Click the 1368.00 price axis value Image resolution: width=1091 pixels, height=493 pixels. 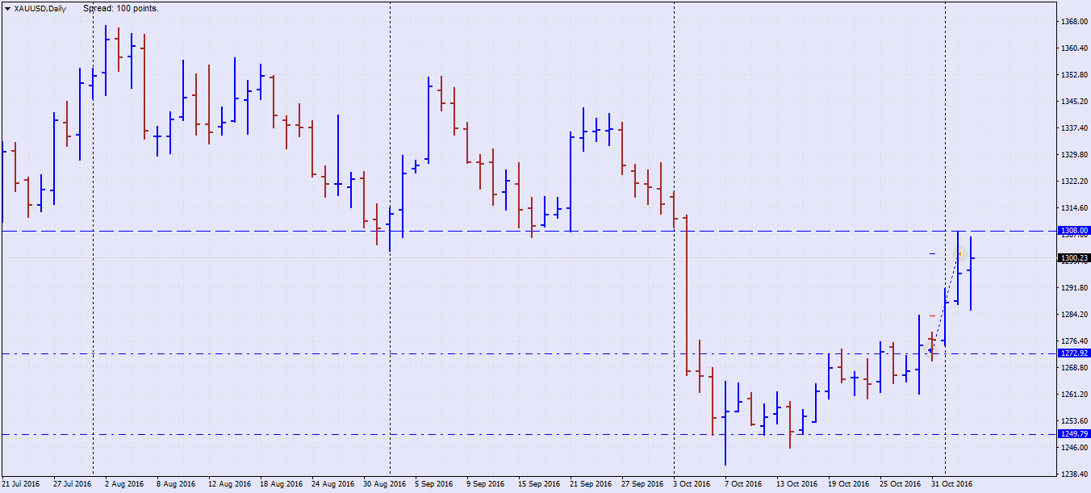(1074, 22)
